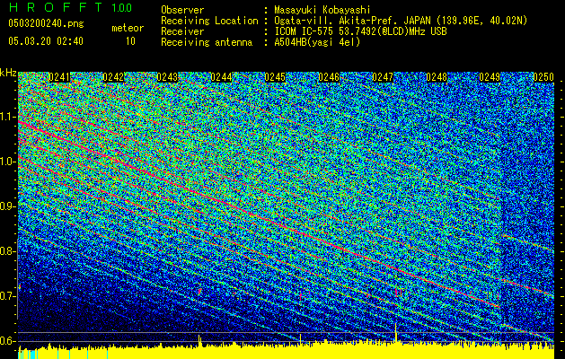Click the 0241 time marker
This screenshot has width=565, height=359.
pos(58,77)
